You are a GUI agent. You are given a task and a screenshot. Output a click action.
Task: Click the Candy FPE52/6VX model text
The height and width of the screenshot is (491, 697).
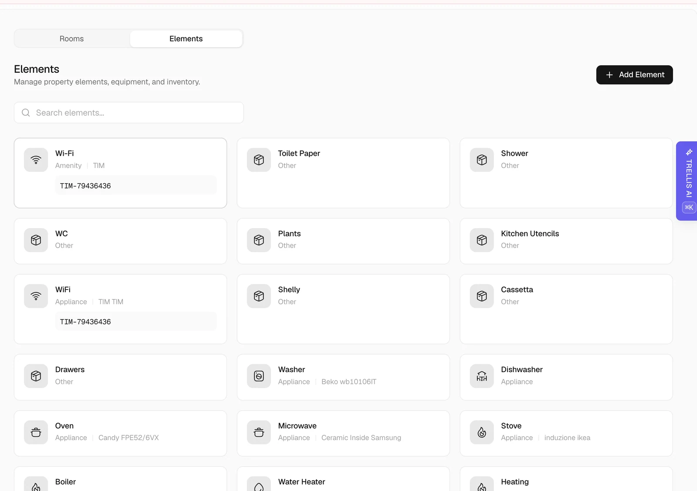(x=129, y=438)
